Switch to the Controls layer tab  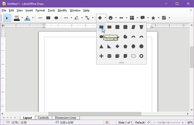click(x=43, y=118)
